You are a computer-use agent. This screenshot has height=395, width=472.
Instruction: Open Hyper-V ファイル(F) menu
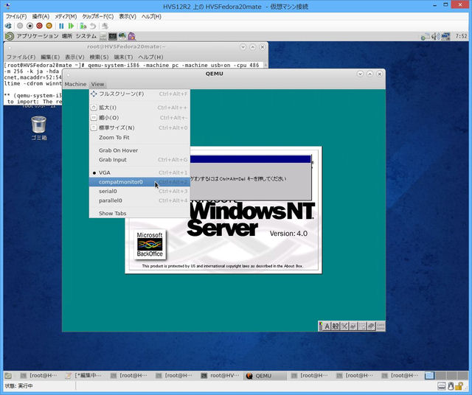(16, 16)
